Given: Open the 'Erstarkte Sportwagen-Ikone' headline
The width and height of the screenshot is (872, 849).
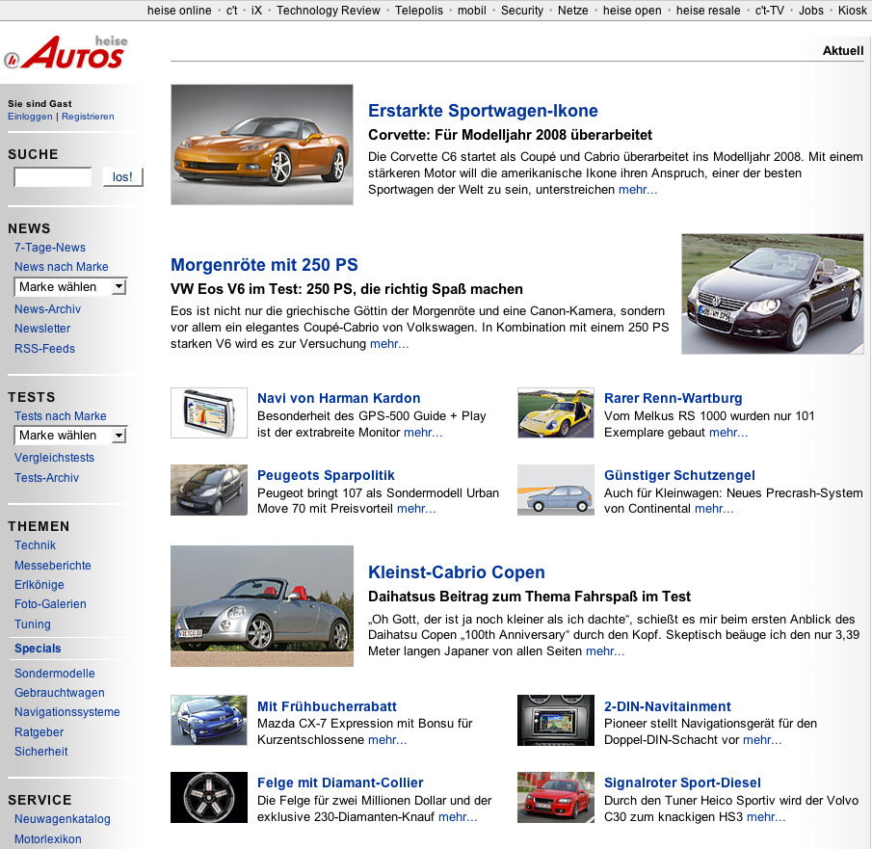Looking at the screenshot, I should [x=483, y=111].
